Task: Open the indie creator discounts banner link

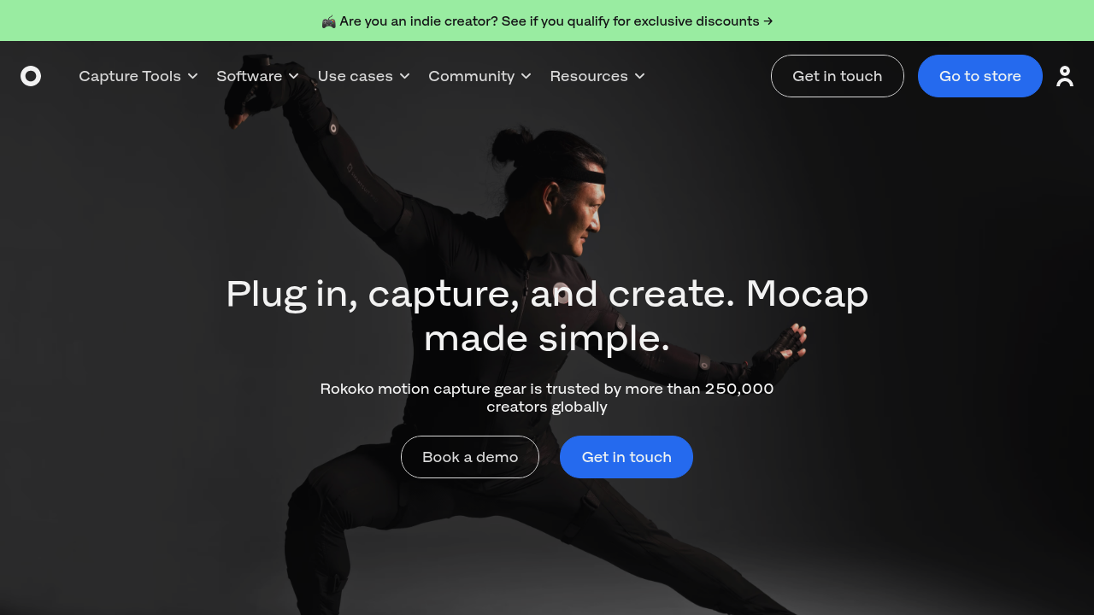Action: (547, 21)
